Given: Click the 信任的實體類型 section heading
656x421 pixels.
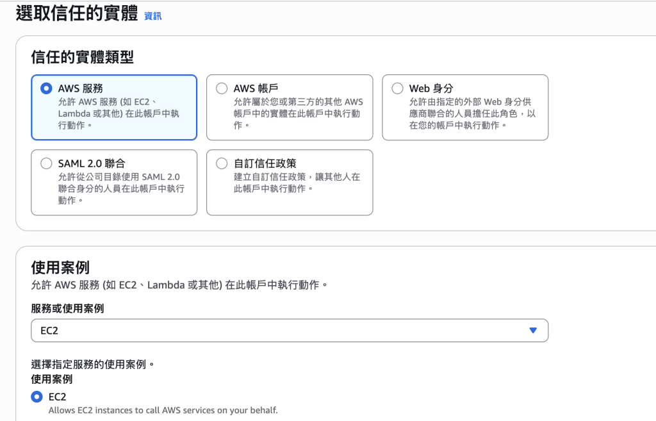Looking at the screenshot, I should [83, 57].
